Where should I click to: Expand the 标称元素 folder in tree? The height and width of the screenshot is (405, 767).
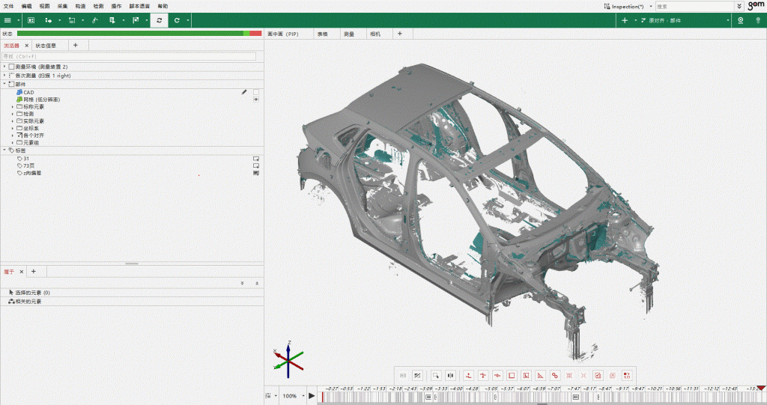point(13,107)
